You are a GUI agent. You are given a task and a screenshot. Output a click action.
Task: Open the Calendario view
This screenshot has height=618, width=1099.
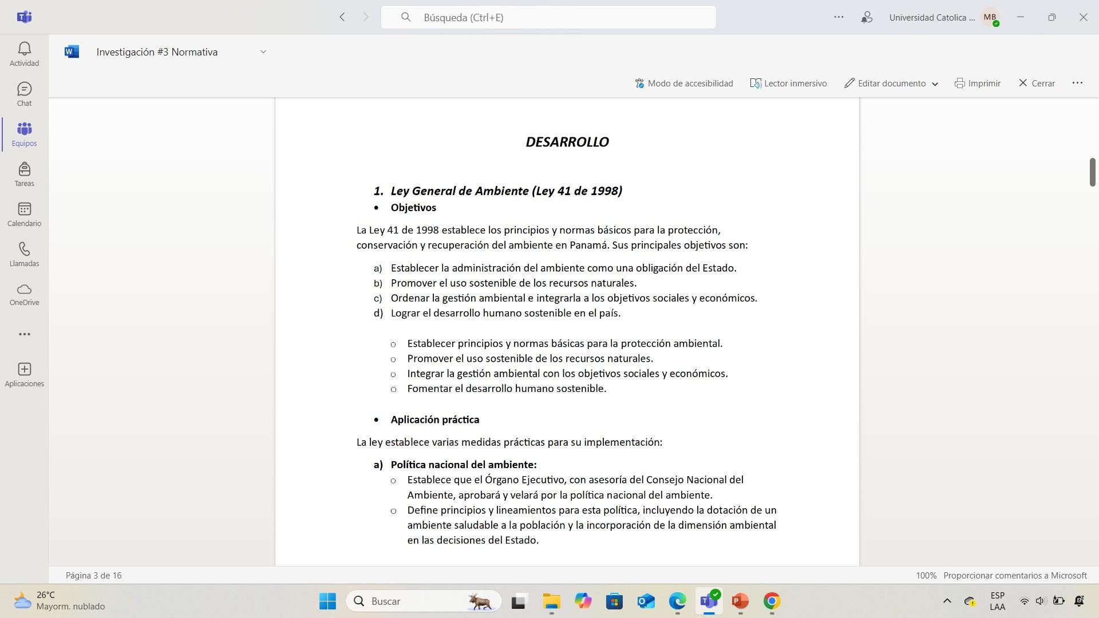(24, 215)
